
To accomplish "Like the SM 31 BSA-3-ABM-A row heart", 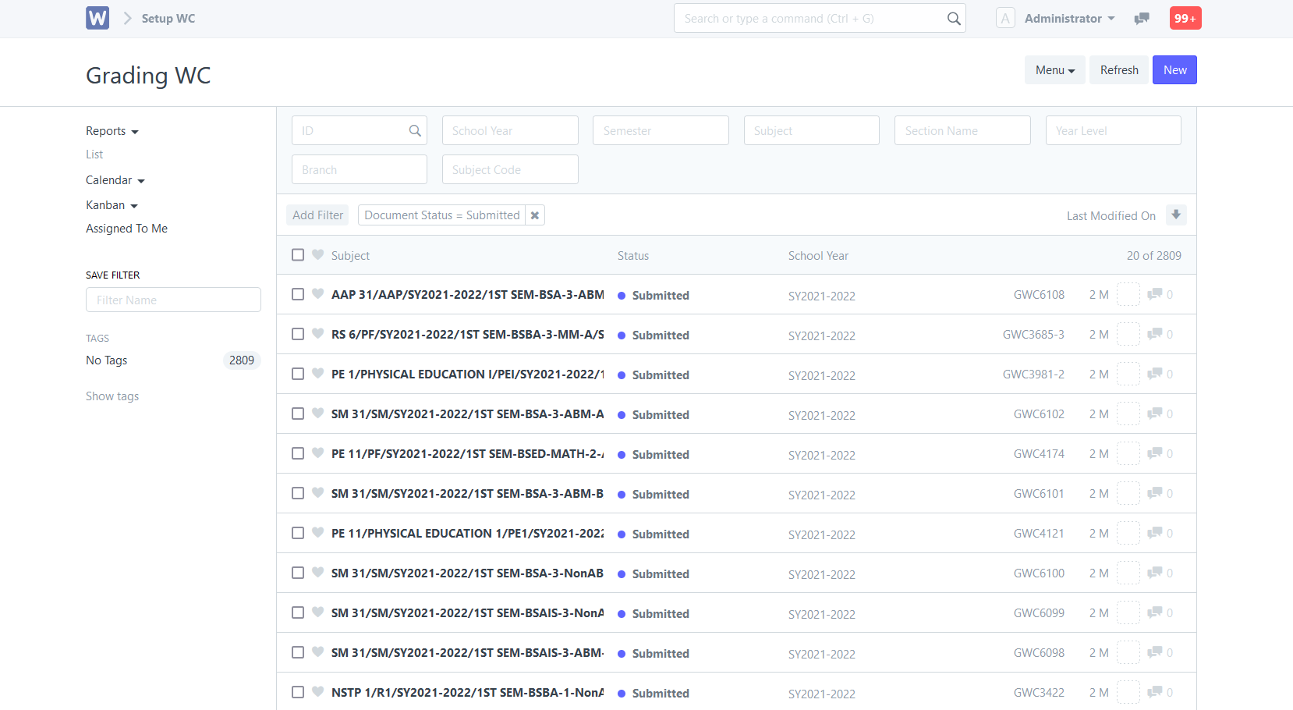I will click(317, 414).
